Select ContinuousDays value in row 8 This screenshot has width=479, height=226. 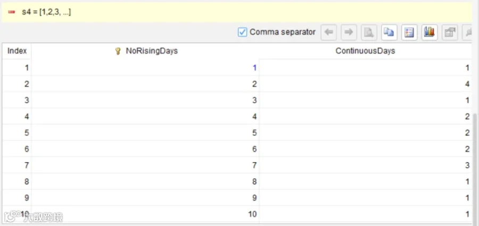coord(365,181)
